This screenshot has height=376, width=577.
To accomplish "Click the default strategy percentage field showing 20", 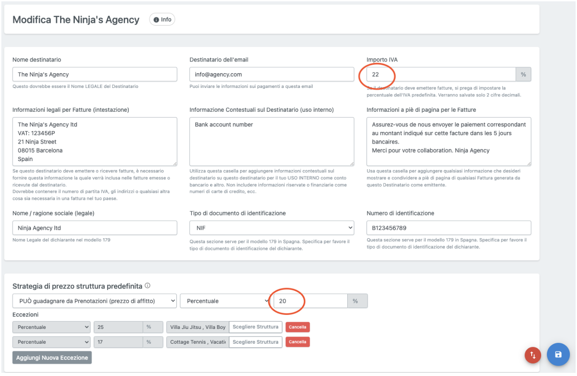I will [x=310, y=301].
